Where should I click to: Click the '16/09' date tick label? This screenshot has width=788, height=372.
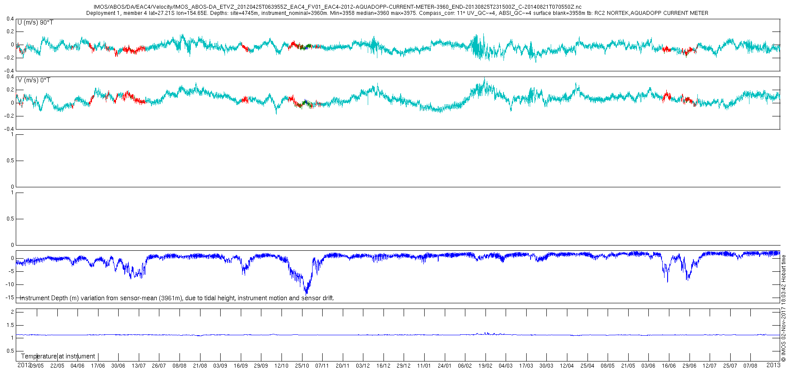[x=241, y=366]
